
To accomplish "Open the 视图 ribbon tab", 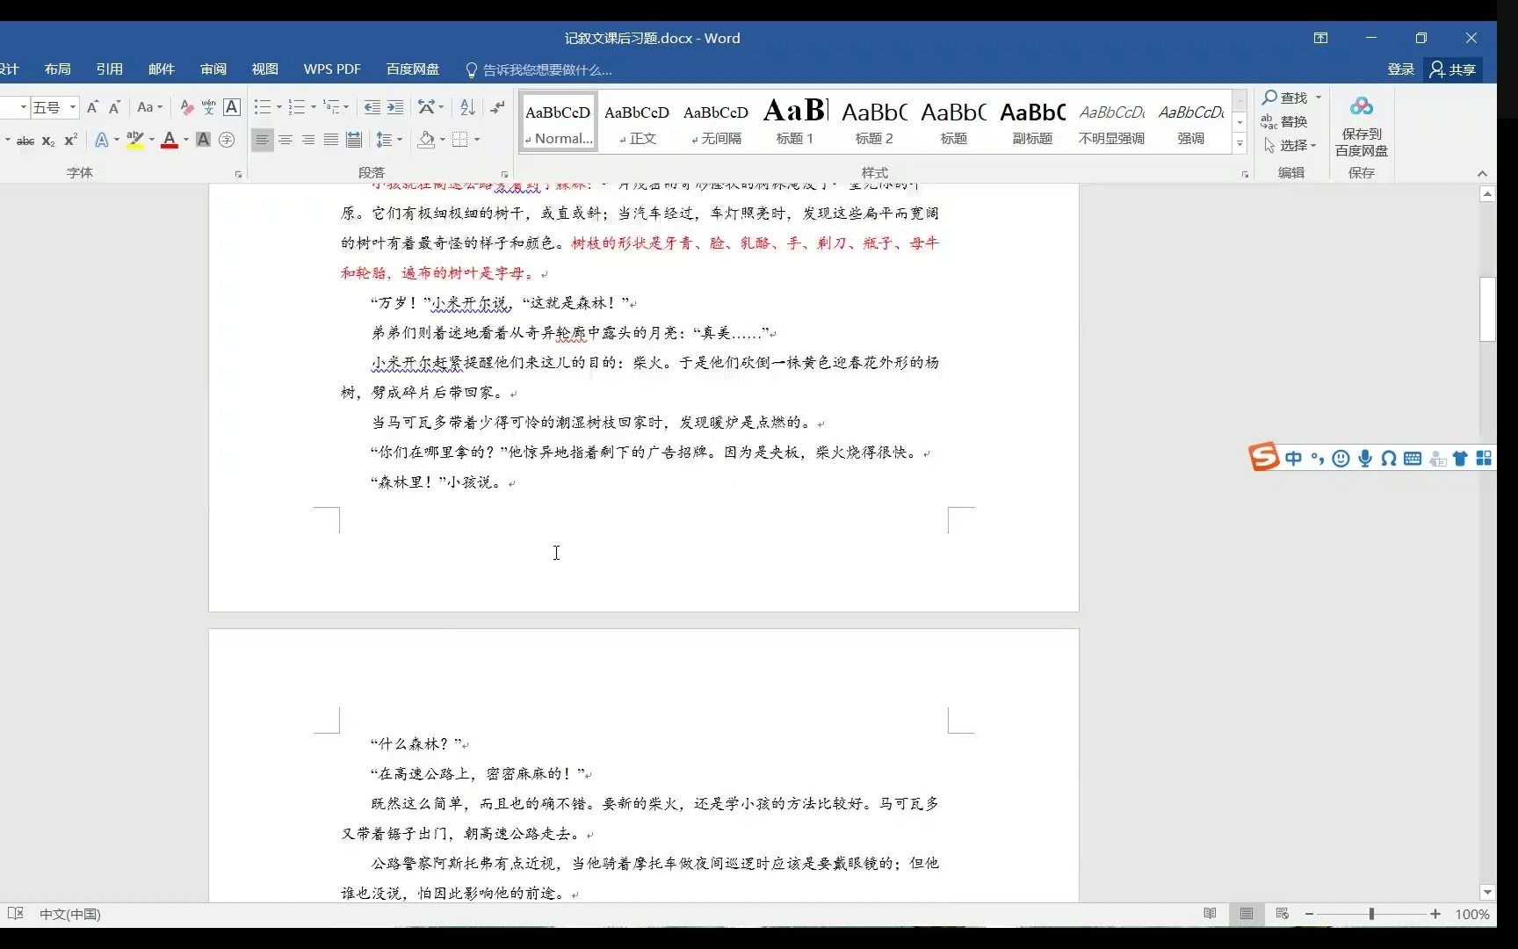I will (264, 69).
